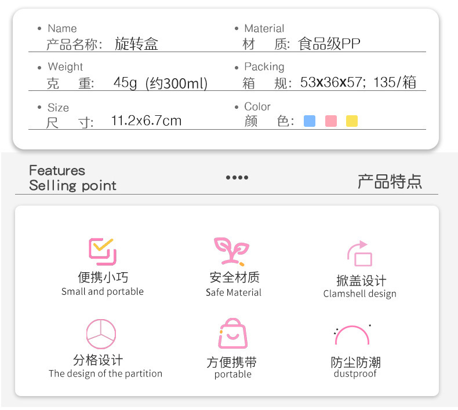The width and height of the screenshot is (458, 410).
Task: Click the Safe Material label
Action: [234, 292]
